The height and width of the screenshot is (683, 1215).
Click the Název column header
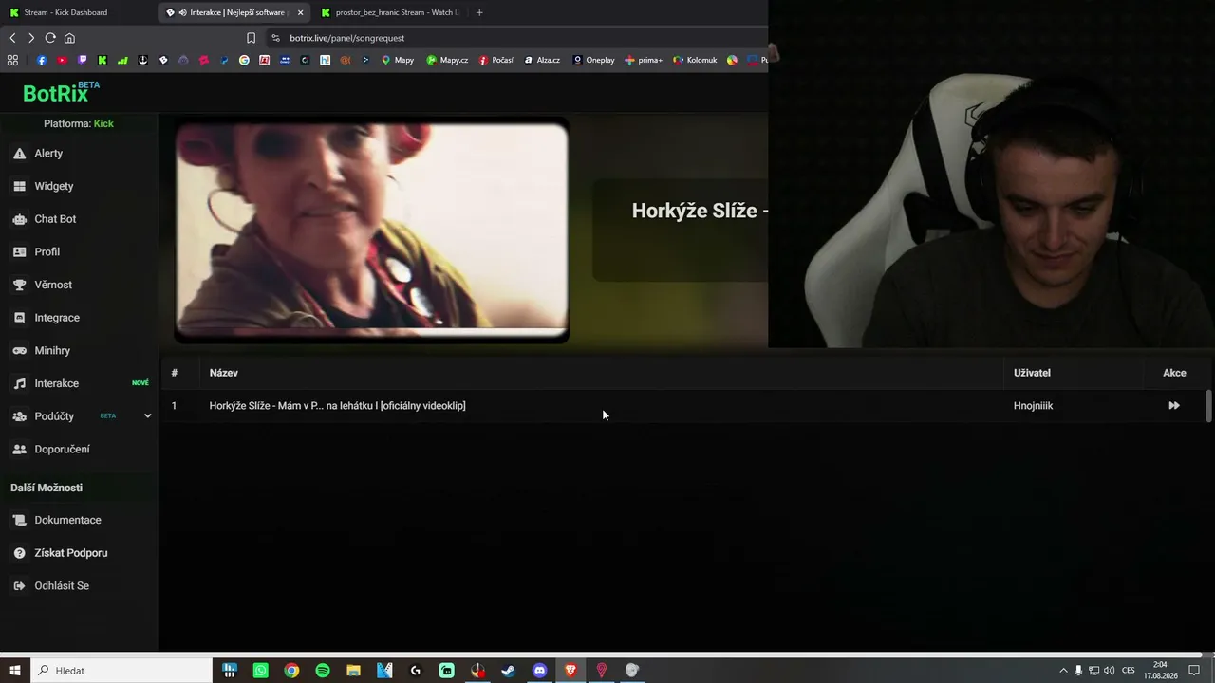[224, 373]
